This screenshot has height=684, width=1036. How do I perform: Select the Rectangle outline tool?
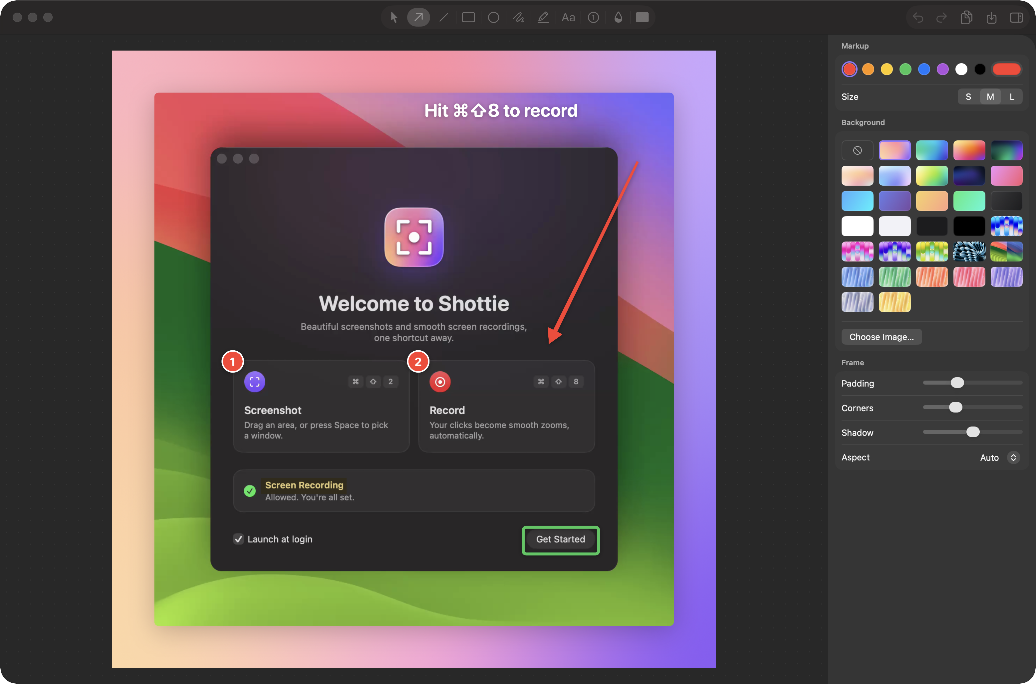(x=468, y=17)
